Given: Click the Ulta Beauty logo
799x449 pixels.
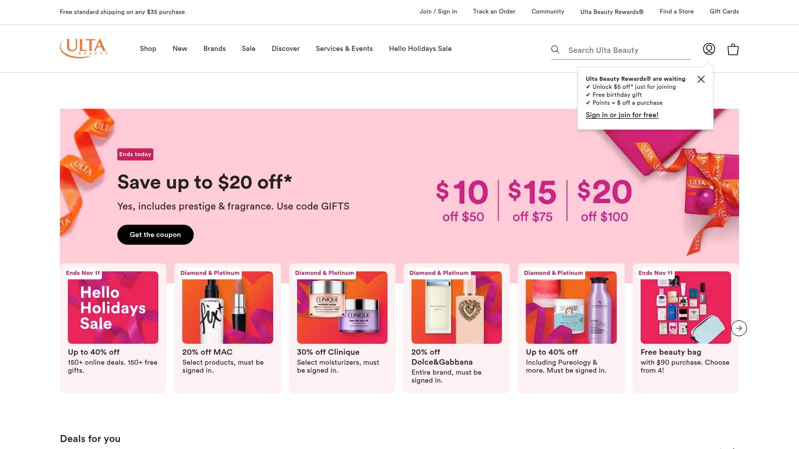Looking at the screenshot, I should (x=84, y=48).
